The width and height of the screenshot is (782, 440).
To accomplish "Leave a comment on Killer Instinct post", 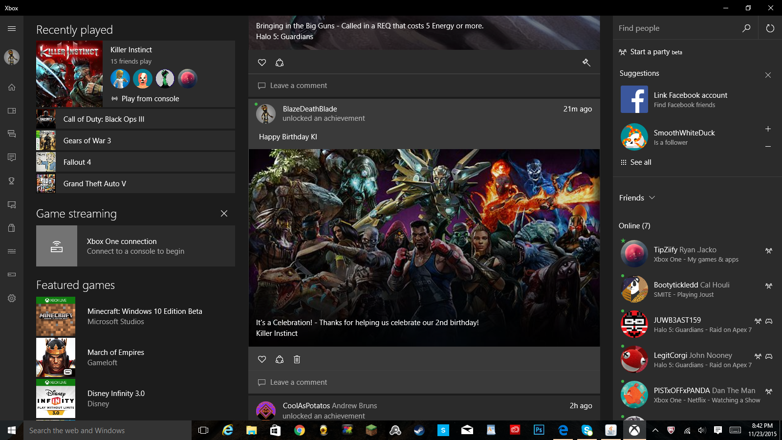I will click(x=424, y=382).
